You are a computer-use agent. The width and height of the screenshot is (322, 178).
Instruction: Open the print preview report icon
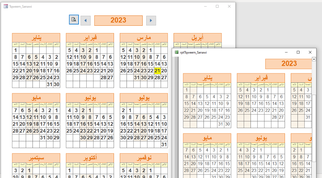coord(74,20)
